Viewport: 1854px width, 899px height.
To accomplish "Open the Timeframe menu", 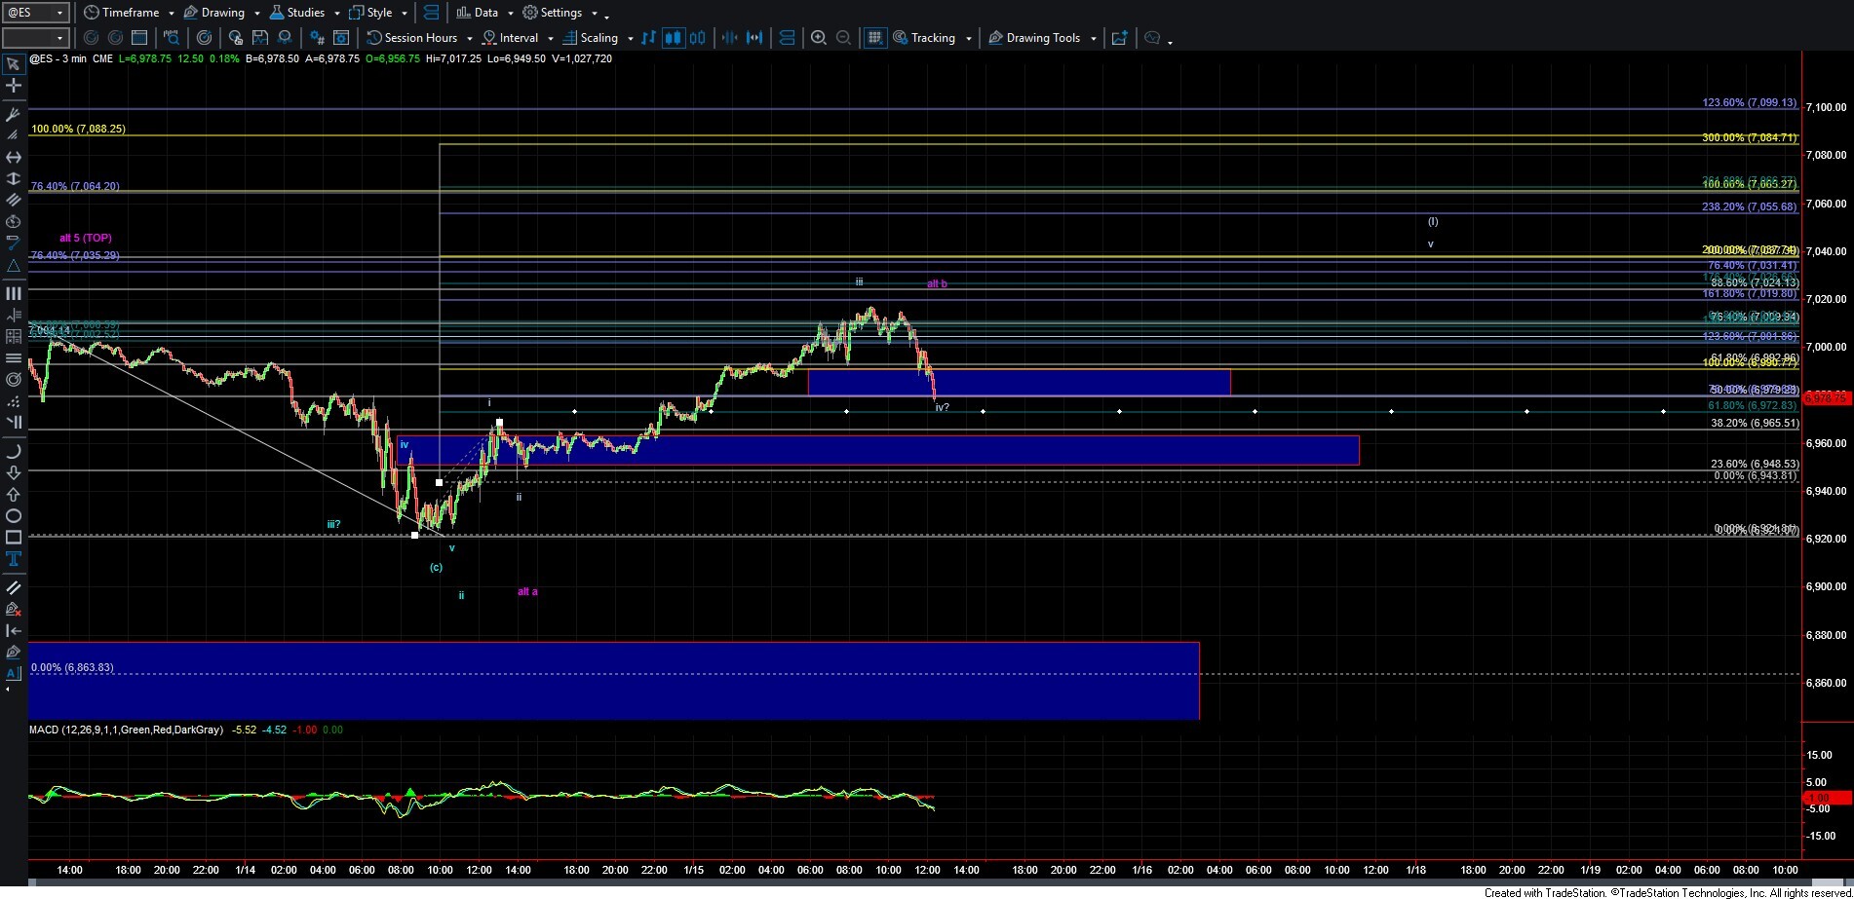I will [130, 13].
